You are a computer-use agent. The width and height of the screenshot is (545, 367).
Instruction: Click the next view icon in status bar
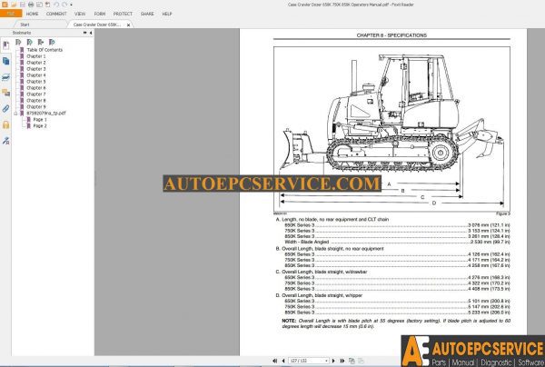361,361
